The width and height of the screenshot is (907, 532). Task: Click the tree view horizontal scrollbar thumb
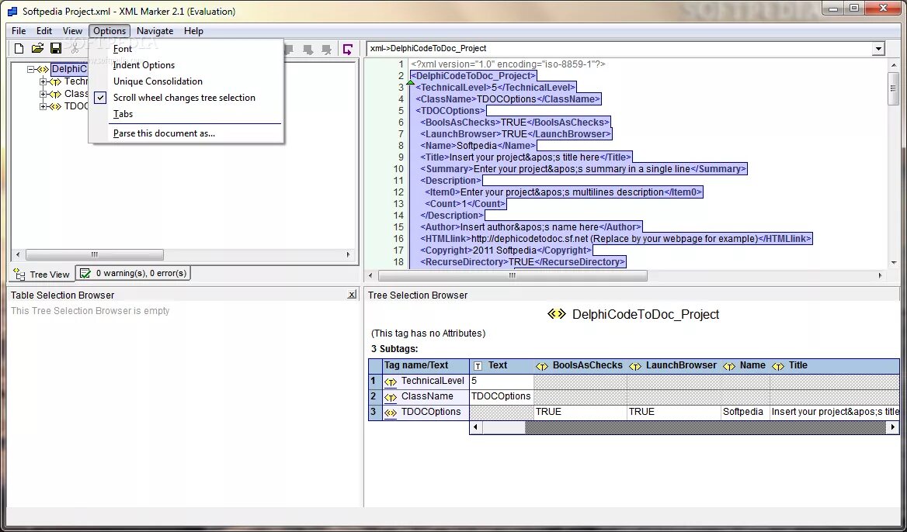tap(94, 254)
